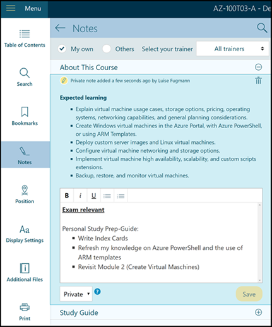Click the Menu label in top bar
This screenshot has height=327, width=272.
pos(33,8)
